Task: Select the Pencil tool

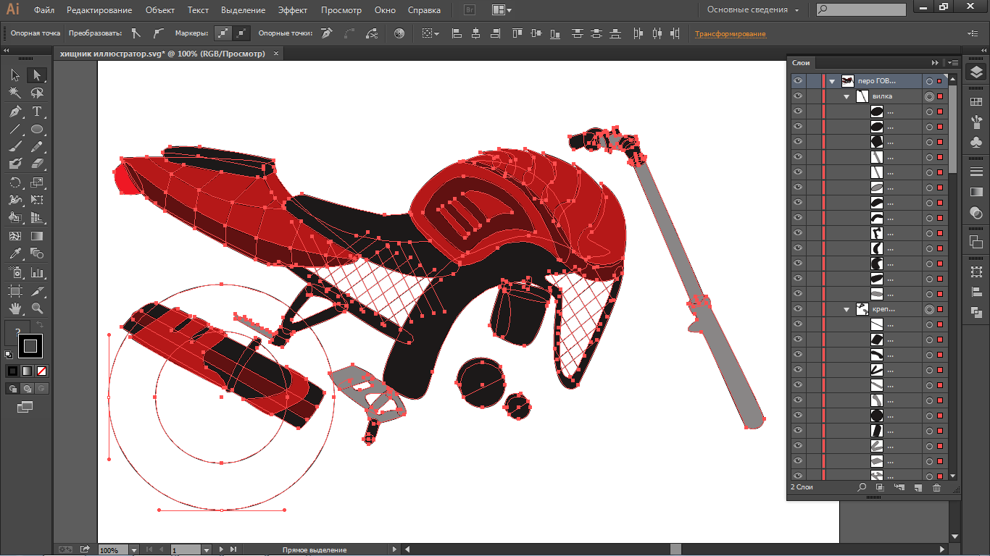Action: [x=37, y=147]
